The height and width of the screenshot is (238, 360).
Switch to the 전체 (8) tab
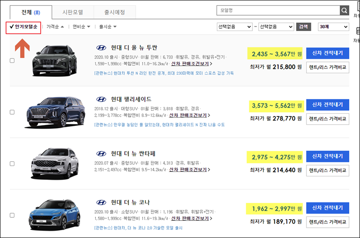31,13
